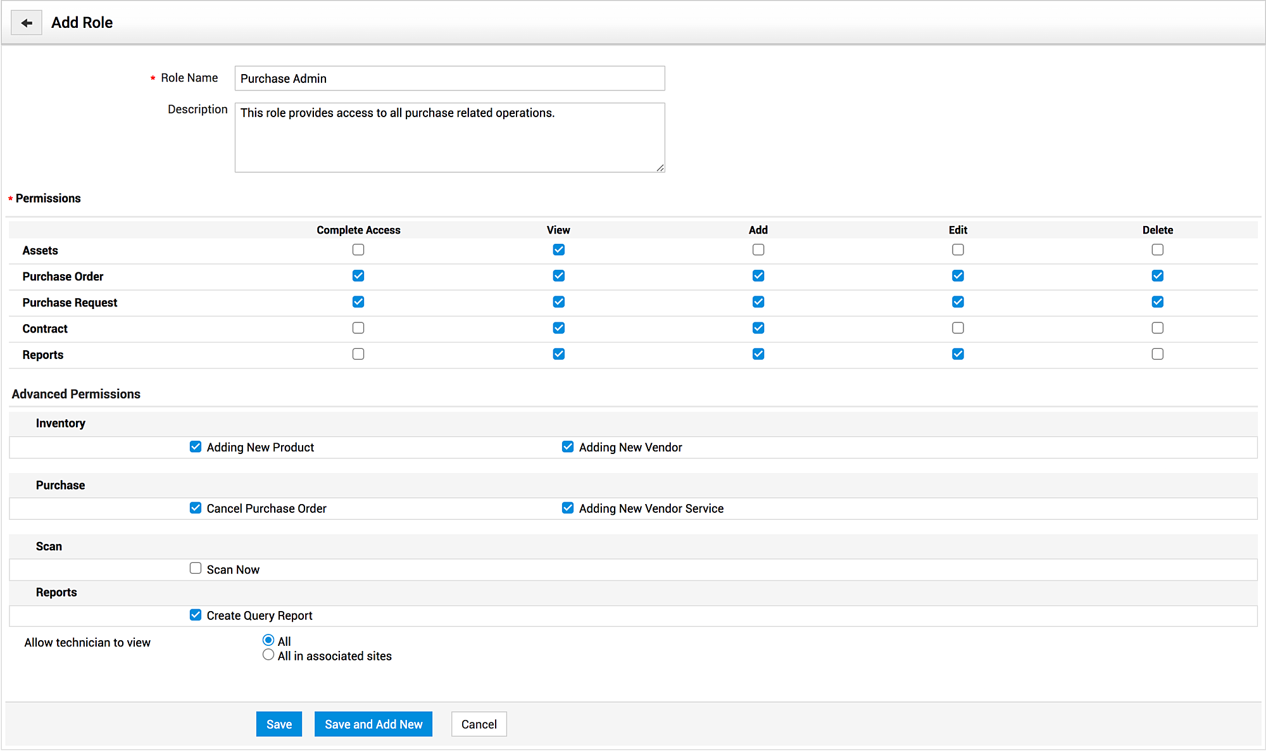Click the Save button
This screenshot has width=1266, height=751.
(x=279, y=724)
